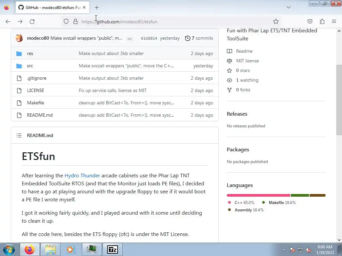This screenshot has width=342, height=256.
Task: Click the LICENSE file icon
Action: [19, 91]
